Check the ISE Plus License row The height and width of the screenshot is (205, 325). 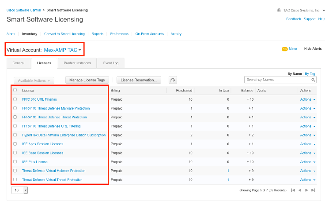[x=15, y=161]
